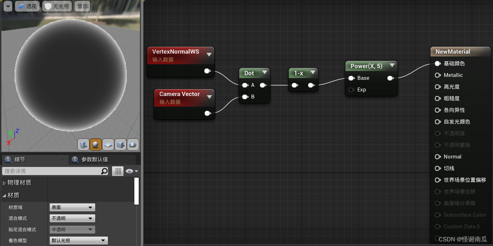This screenshot has height=246, width=493.
Task: Close the 参数默认值 tab
Action: 130,160
